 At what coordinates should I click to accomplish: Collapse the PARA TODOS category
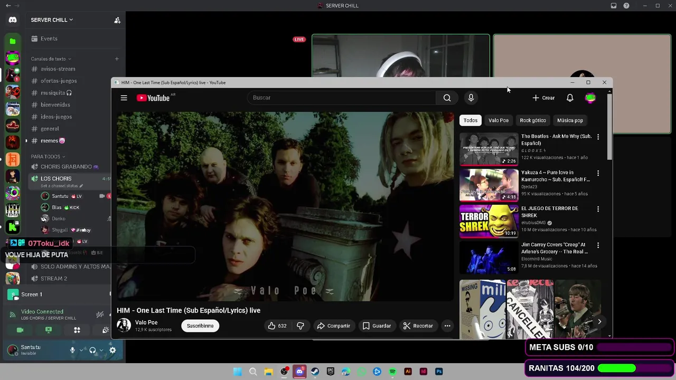click(48, 157)
